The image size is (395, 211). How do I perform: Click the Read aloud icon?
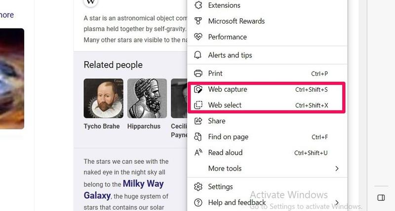(x=198, y=152)
